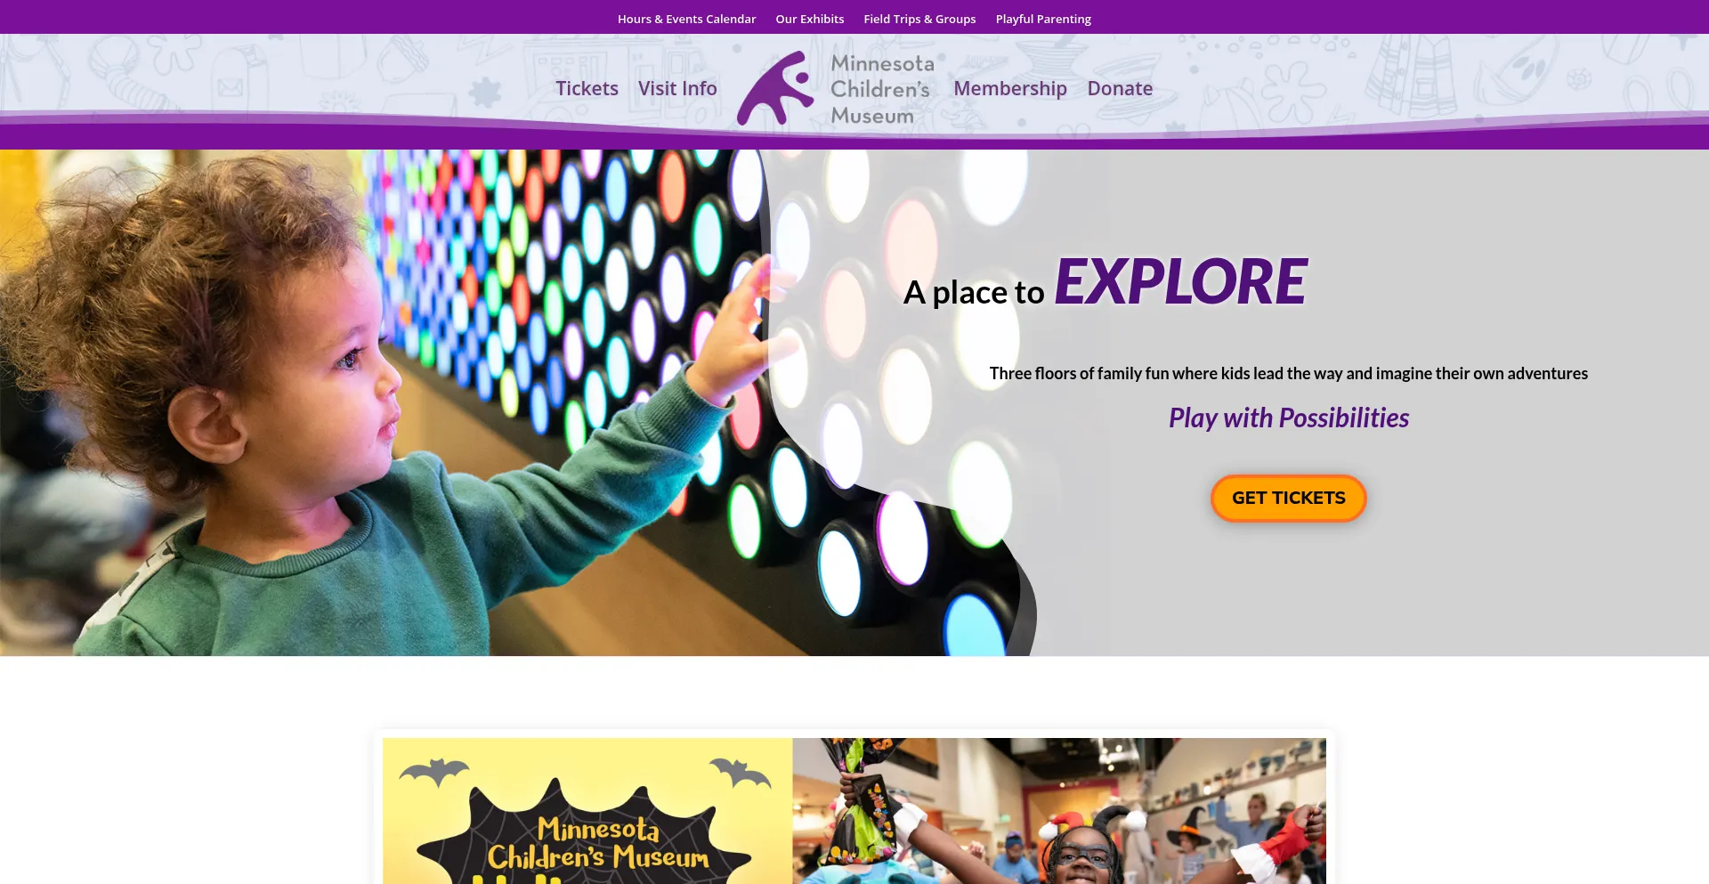Click the right bat icon on Halloween banner
The height and width of the screenshot is (884, 1709).
pos(740,772)
